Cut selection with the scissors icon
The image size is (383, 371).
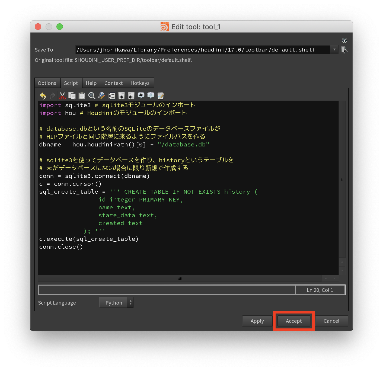coord(62,95)
